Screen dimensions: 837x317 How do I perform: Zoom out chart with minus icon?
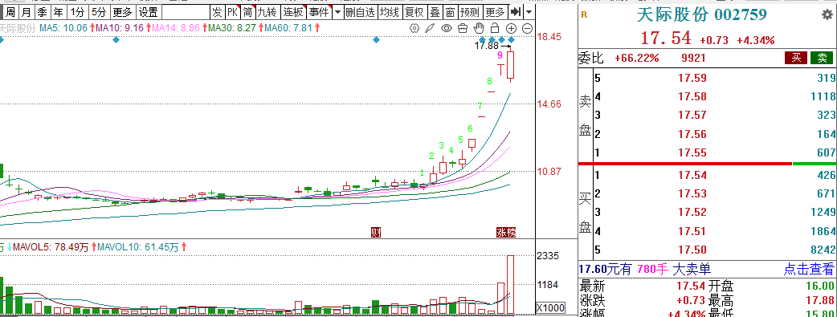pyautogui.click(x=528, y=28)
